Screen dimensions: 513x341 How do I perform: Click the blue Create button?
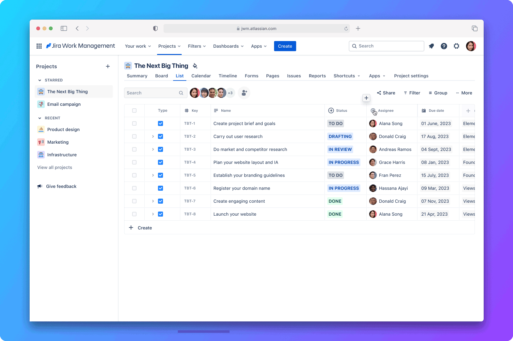point(285,46)
